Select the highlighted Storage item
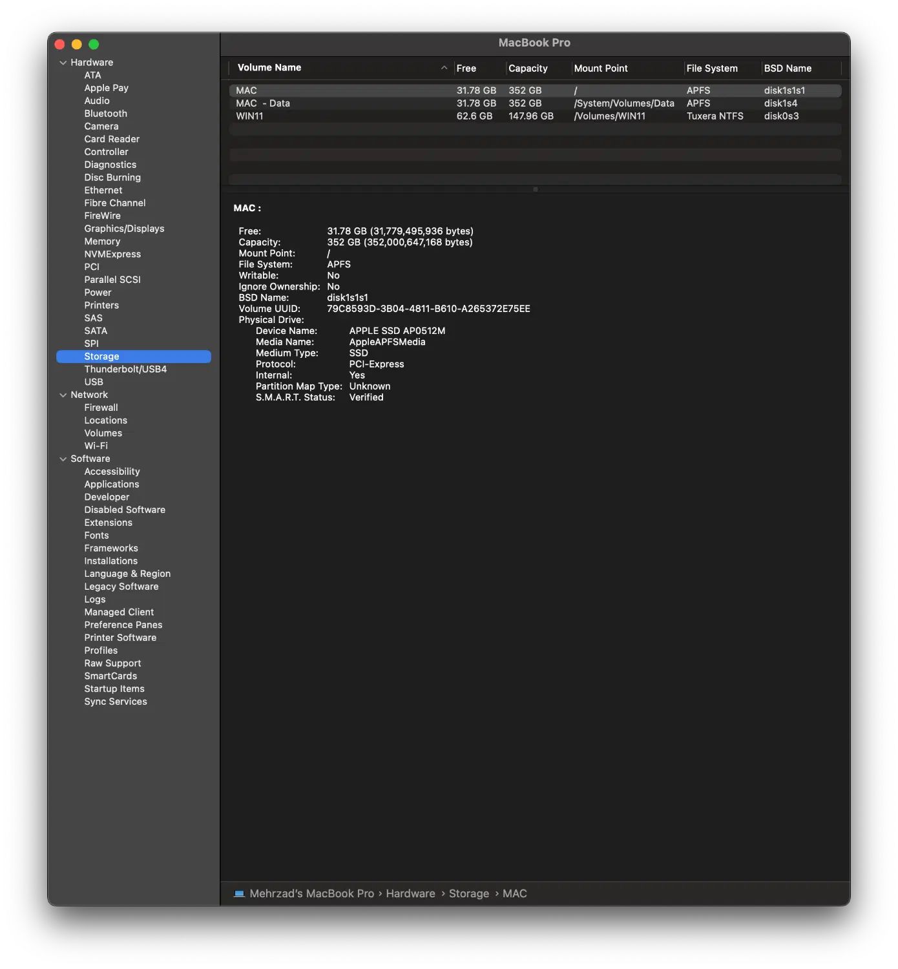Image resolution: width=898 pixels, height=969 pixels. tap(134, 357)
